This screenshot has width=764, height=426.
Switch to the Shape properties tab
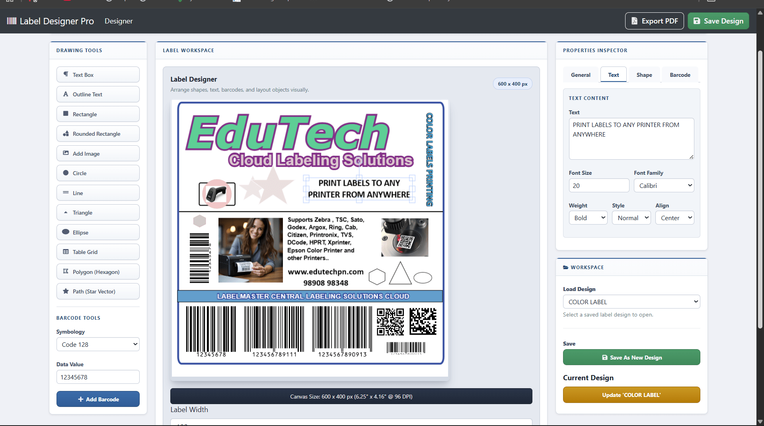pyautogui.click(x=644, y=75)
